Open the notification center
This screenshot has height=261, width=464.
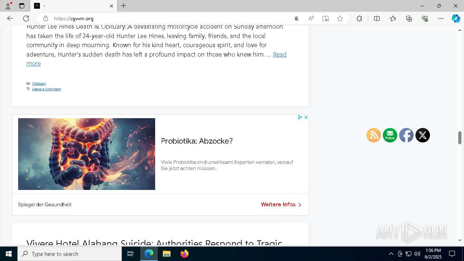coord(452,254)
